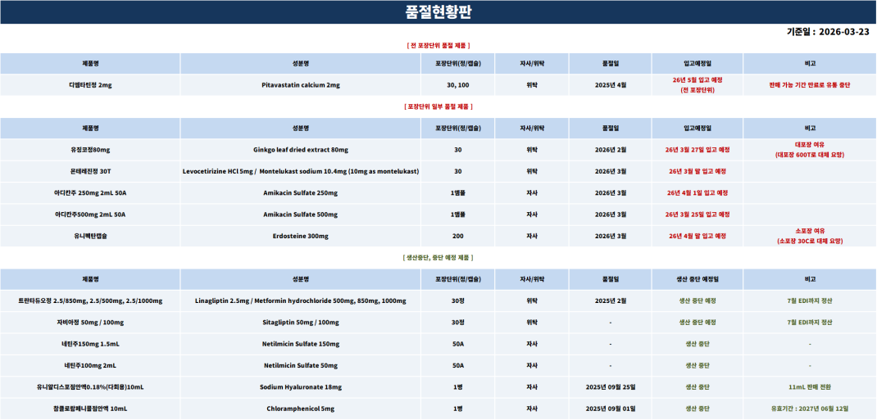Select the 포장단위 일부 품절 제품 section heading
The width and height of the screenshot is (877, 420).
coord(438,106)
